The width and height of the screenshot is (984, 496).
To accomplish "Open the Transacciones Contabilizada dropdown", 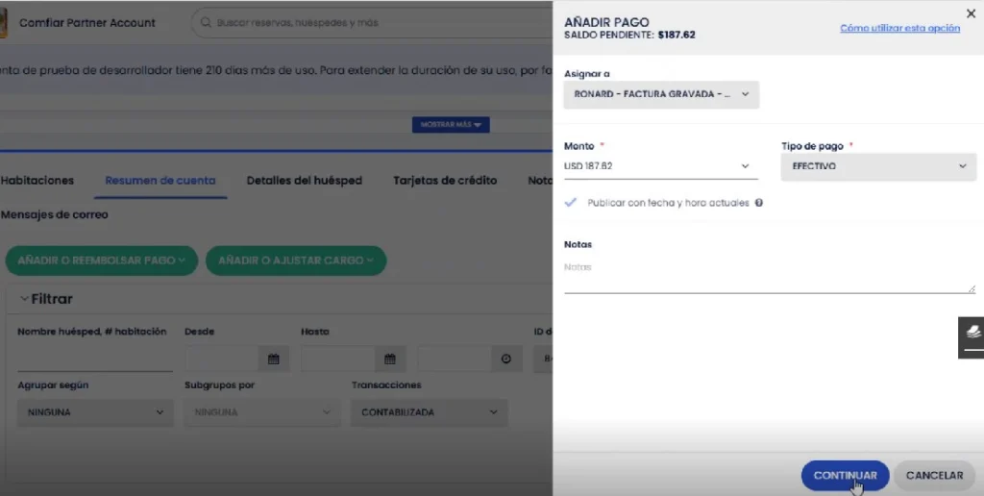I will pos(429,412).
